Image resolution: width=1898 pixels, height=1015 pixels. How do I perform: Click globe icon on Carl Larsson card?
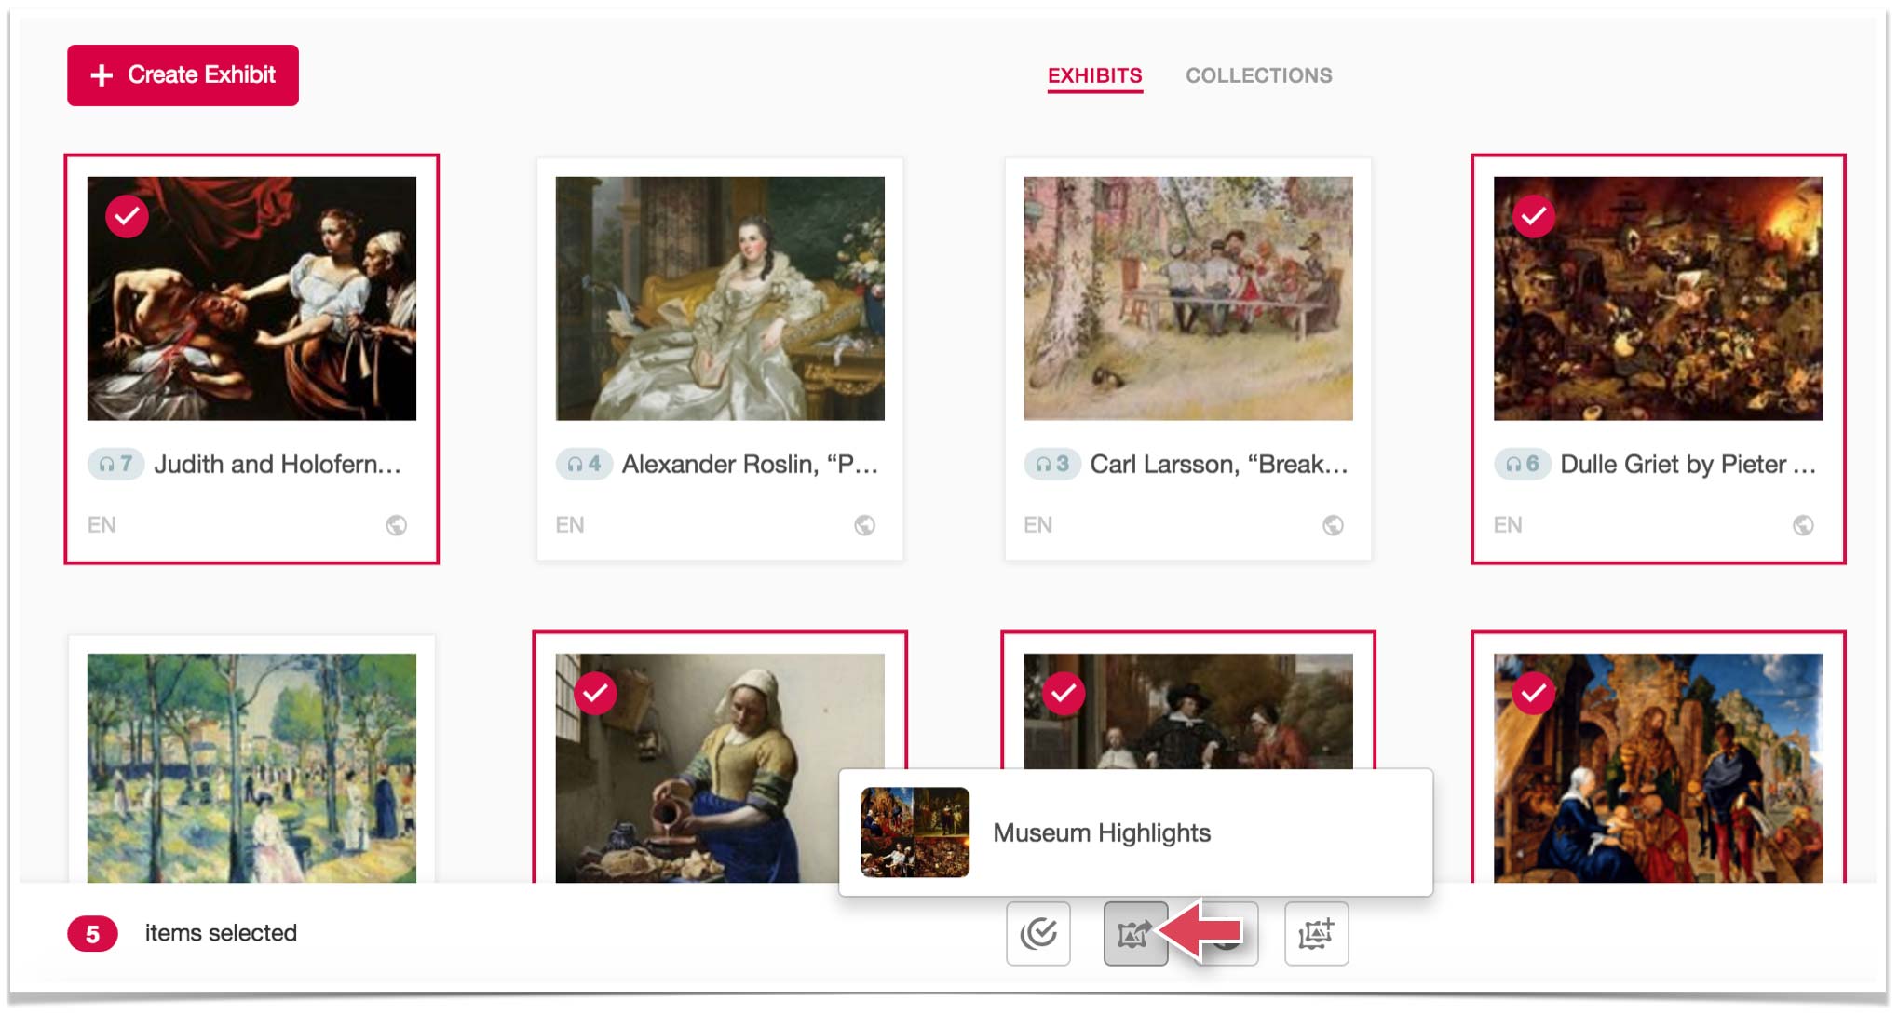click(x=1333, y=525)
